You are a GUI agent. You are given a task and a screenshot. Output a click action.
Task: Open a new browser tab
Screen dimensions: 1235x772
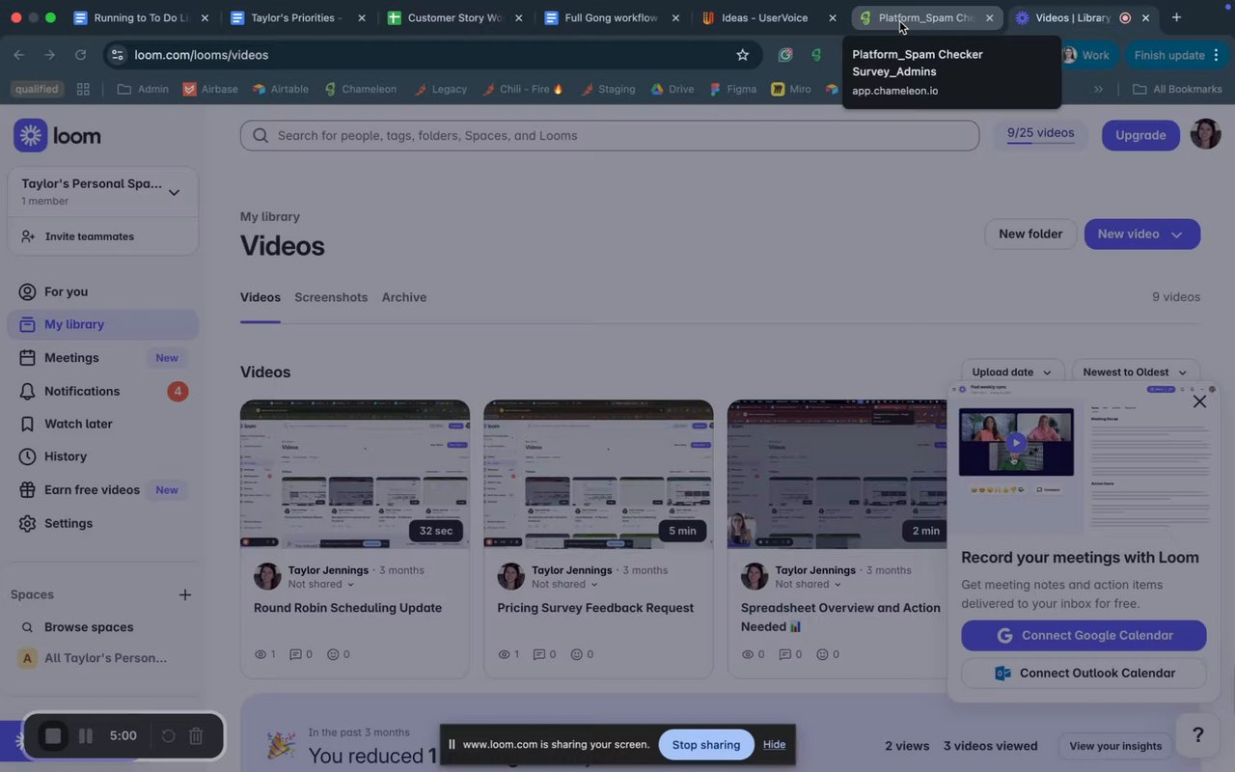tap(1176, 17)
